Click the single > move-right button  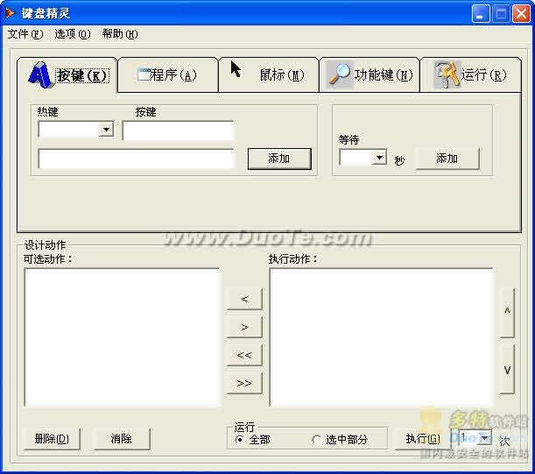[x=244, y=327]
